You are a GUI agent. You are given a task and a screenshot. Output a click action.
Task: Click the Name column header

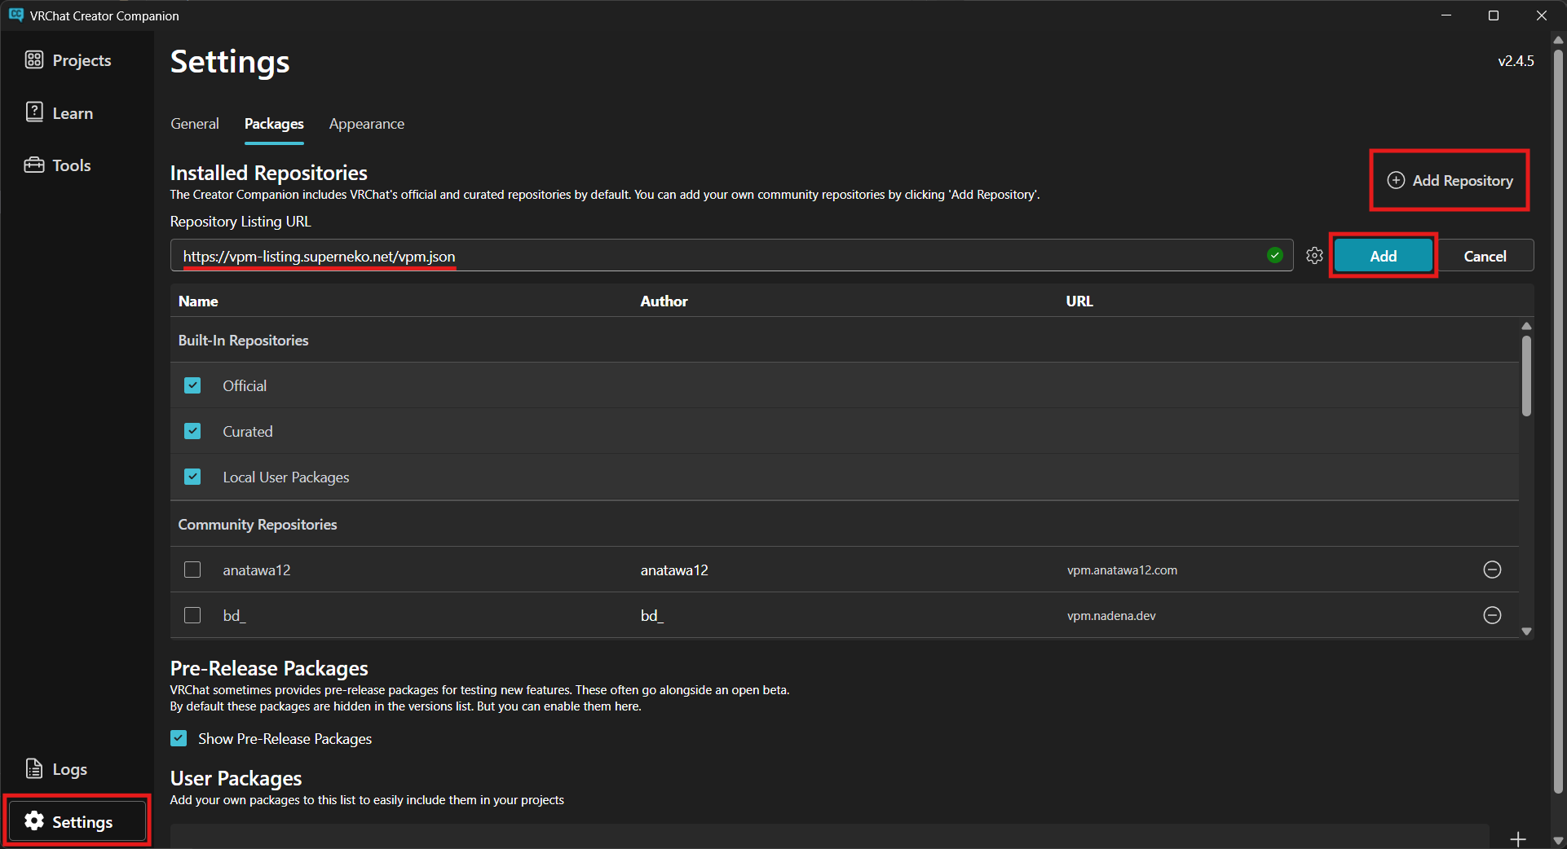(198, 301)
